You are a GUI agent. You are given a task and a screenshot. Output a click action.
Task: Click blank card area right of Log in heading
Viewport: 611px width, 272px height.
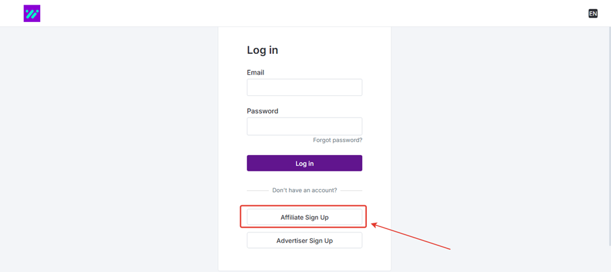338,50
